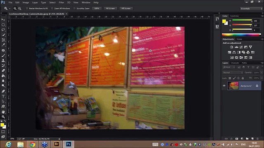Open the Filter menu

tap(61, 2)
